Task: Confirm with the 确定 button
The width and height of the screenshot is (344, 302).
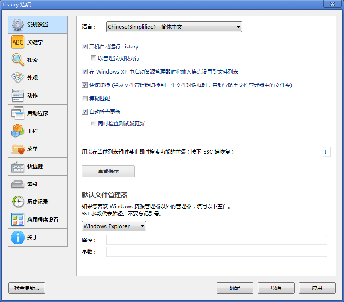Action: click(x=235, y=288)
